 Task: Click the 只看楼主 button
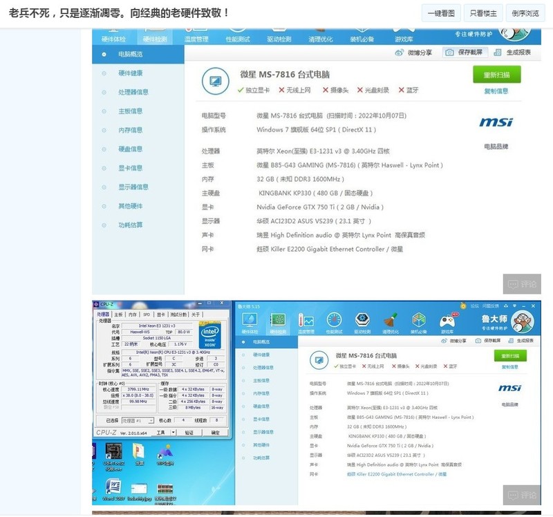coord(482,13)
